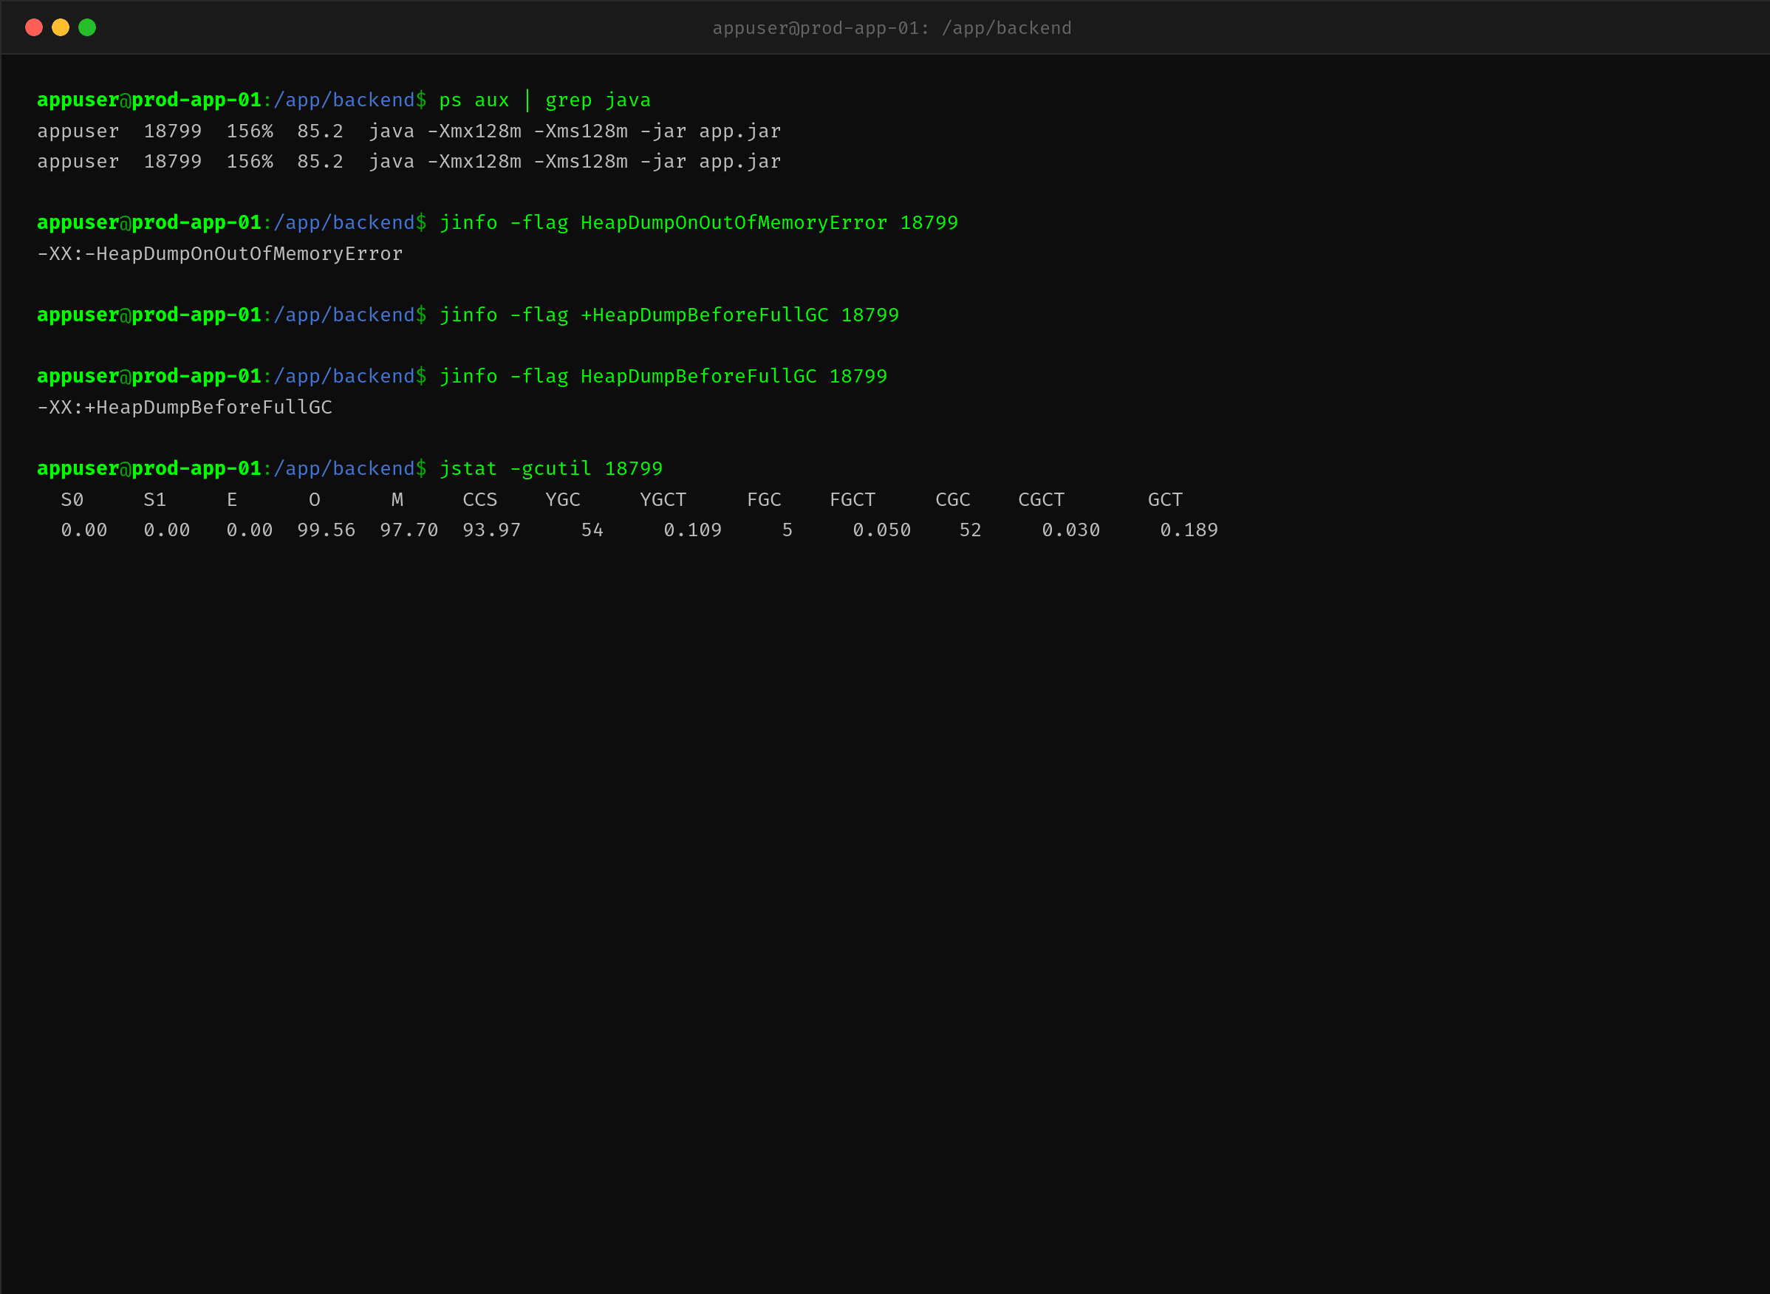The height and width of the screenshot is (1294, 1770).
Task: Click the GCT value '0.189'
Action: pyautogui.click(x=1189, y=530)
